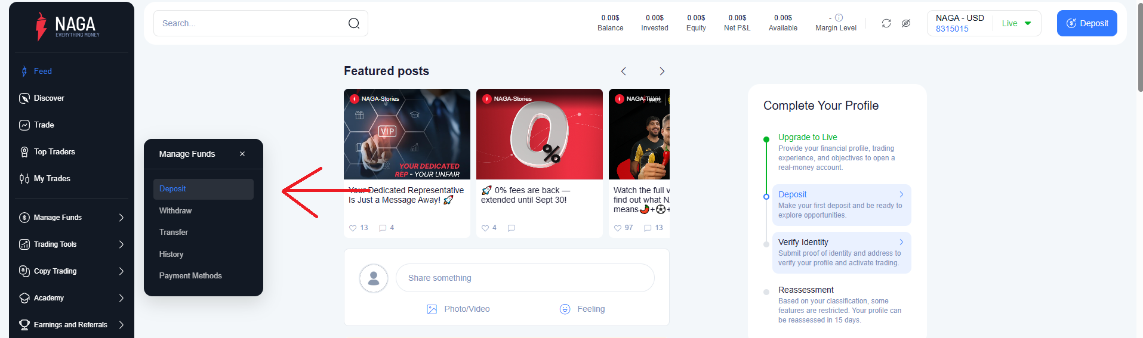Image resolution: width=1143 pixels, height=338 pixels.
Task: Like the Dedicated Representative post
Action: pyautogui.click(x=353, y=228)
